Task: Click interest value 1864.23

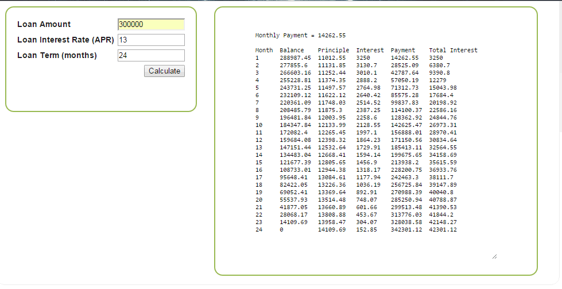Action: [x=369, y=140]
